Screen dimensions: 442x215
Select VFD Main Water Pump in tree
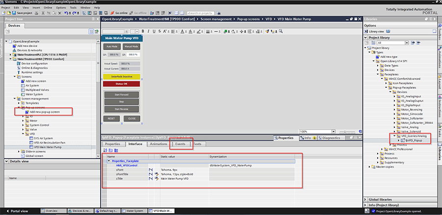point(47,147)
